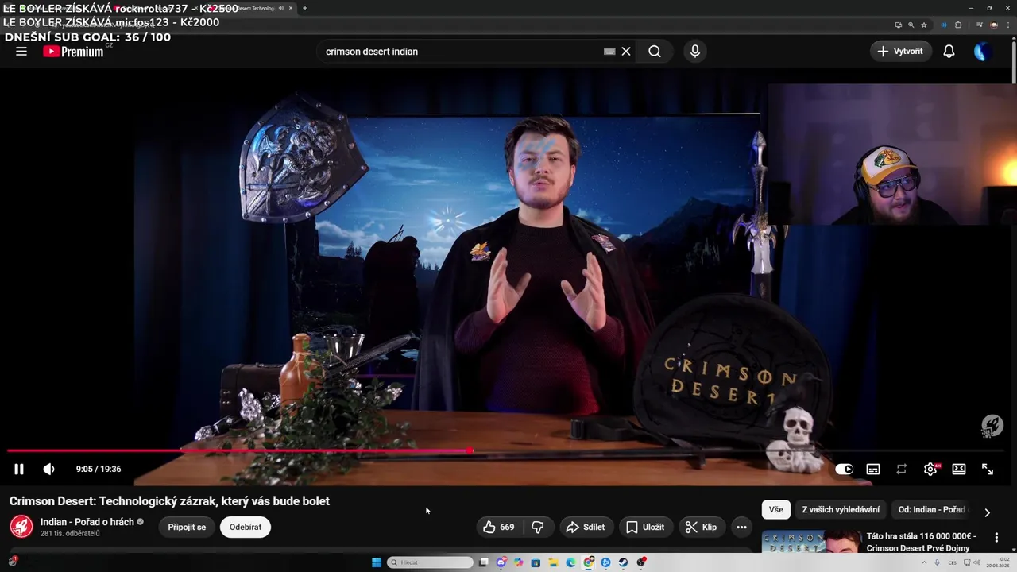Viewport: 1017px width, 572px height.
Task: Run search with the magnifier button
Action: 655,51
